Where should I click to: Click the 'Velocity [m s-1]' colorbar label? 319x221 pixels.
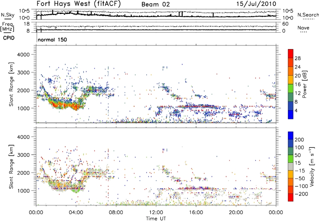pyautogui.click(x=311, y=166)
